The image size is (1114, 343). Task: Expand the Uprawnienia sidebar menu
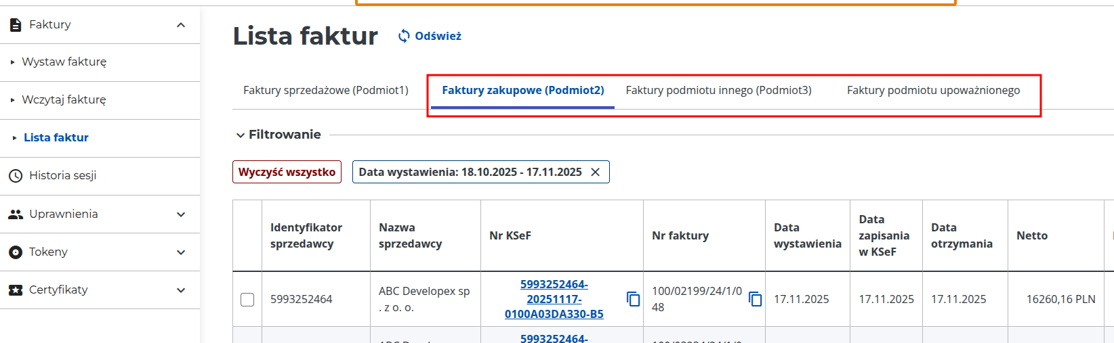181,214
